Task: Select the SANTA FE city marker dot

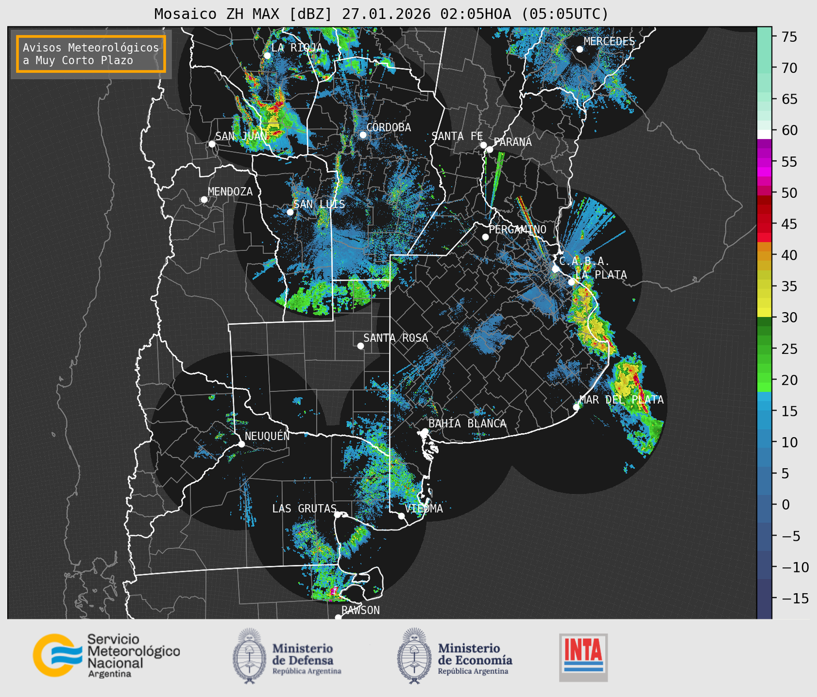Action: (x=483, y=145)
